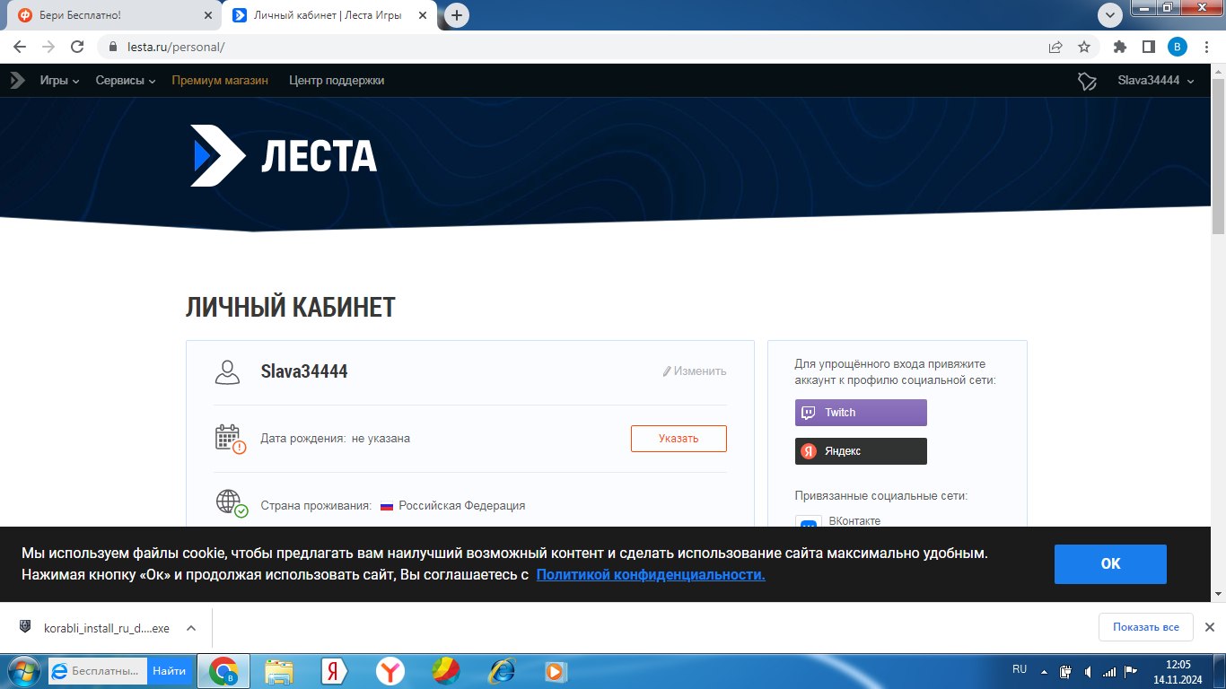Screen dimensions: 1226x689
Task: Click Chrome icon in taskbar
Action: coord(223,671)
